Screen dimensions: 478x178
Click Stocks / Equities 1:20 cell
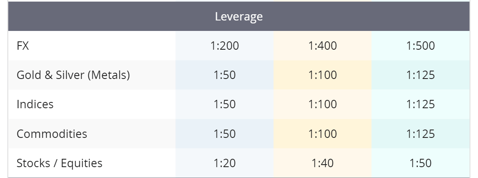[225, 163]
